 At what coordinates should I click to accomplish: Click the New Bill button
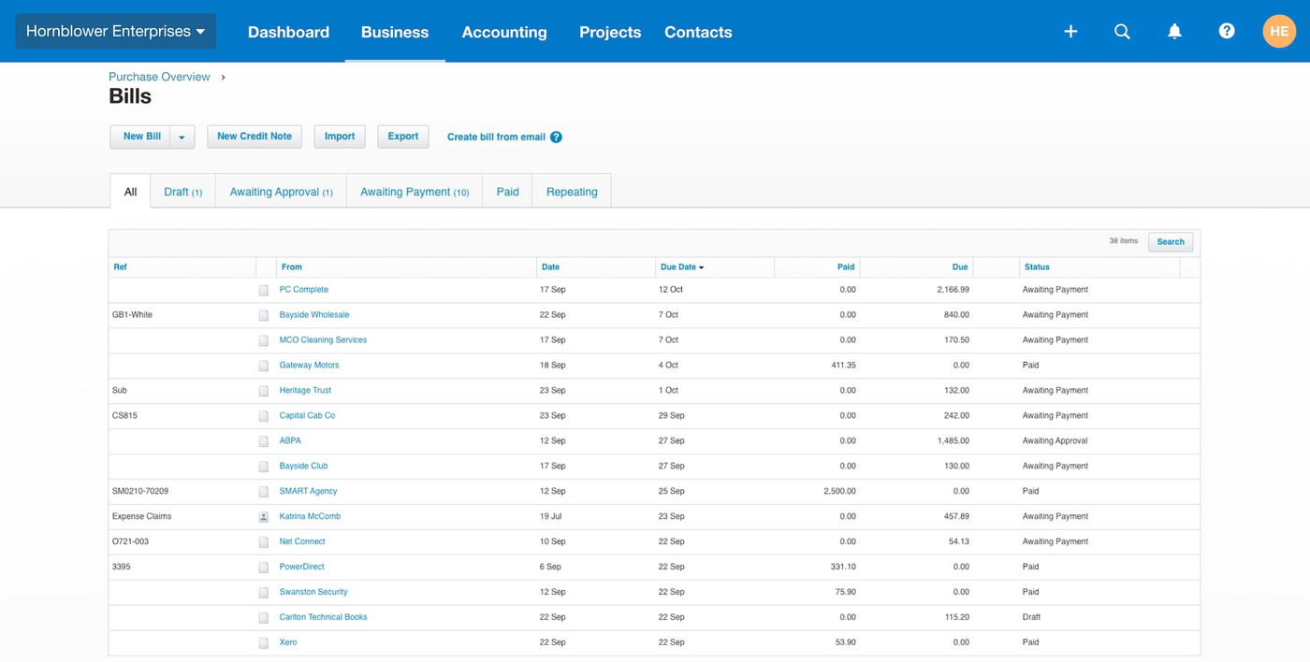coord(141,137)
